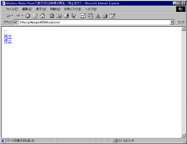Toggle the Fullscreen toolbar icon
This screenshot has width=187, height=144.
(83, 16)
